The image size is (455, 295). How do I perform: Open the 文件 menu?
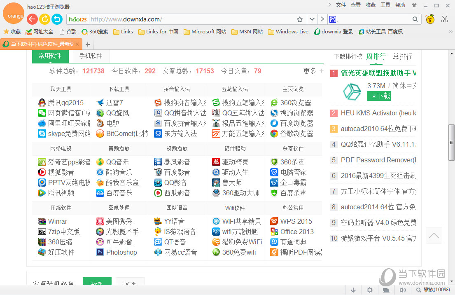341,5
